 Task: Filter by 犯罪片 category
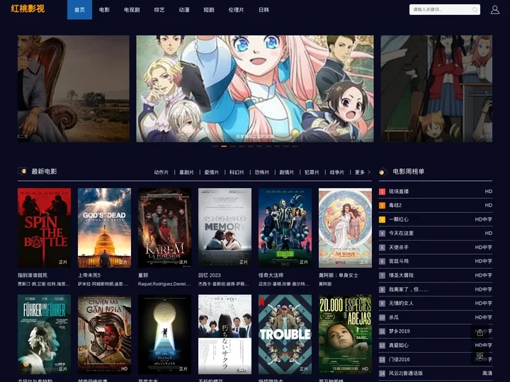point(312,172)
